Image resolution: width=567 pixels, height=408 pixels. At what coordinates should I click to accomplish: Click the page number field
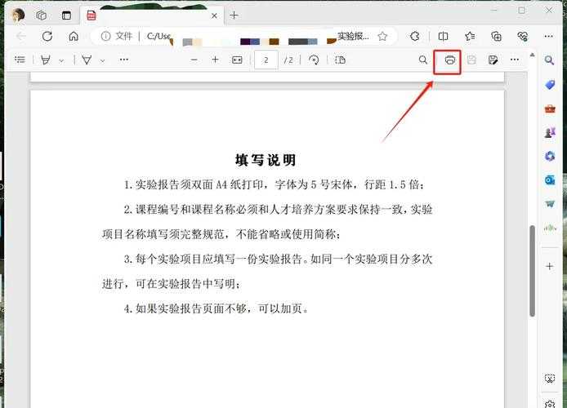point(266,60)
